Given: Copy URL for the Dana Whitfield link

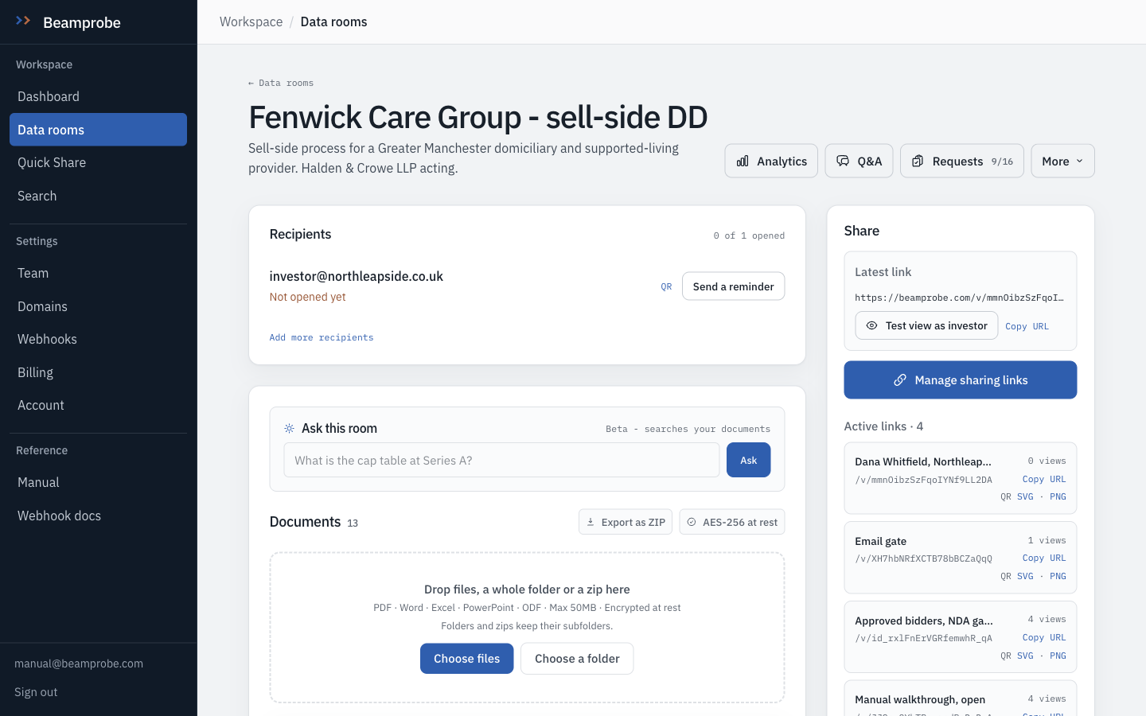Looking at the screenshot, I should [x=1044, y=479].
